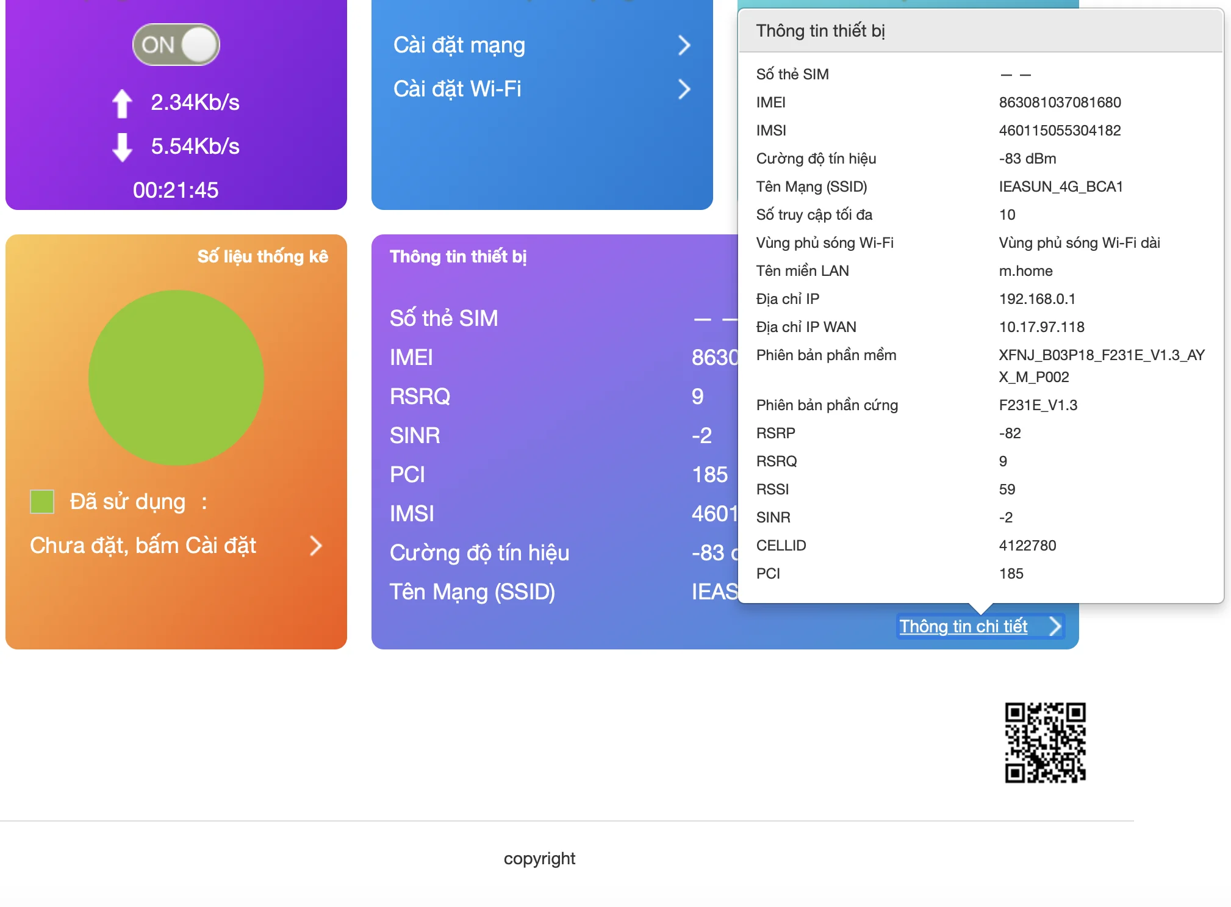Click the green usage pie chart

coord(176,377)
